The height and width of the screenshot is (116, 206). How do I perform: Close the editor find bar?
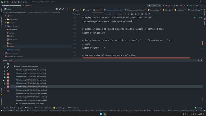point(202,14)
